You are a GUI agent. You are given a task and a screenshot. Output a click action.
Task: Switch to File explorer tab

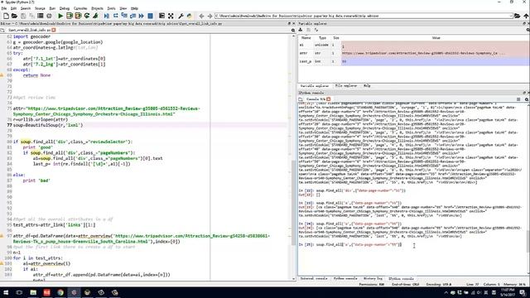click(346, 86)
